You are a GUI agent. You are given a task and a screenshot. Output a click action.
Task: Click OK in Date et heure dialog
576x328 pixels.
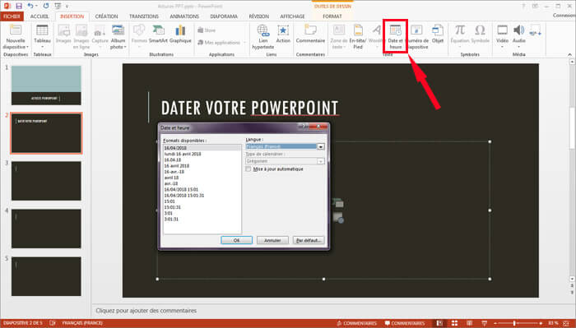tap(237, 240)
